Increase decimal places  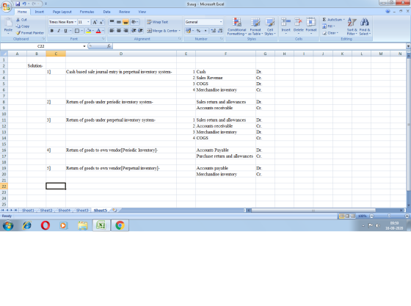(x=213, y=31)
